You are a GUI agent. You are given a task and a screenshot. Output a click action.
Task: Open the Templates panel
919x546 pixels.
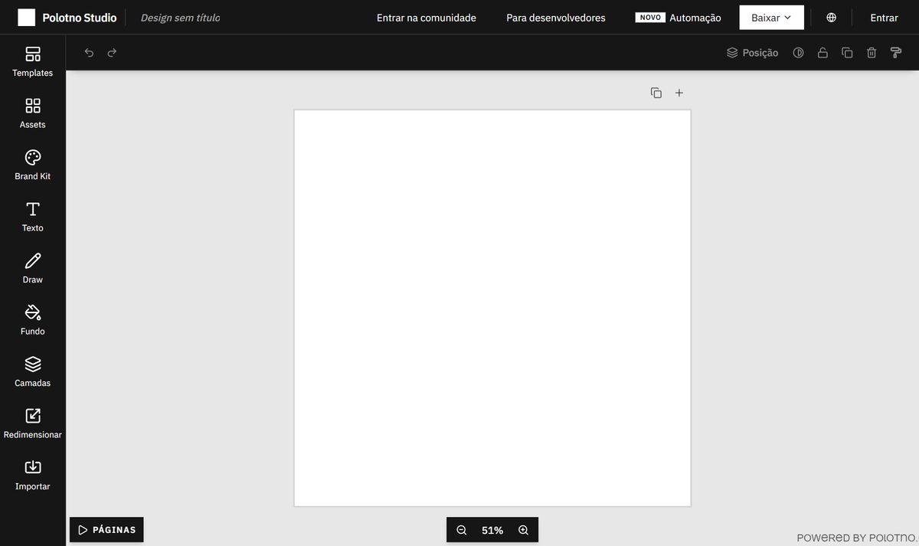[33, 61]
